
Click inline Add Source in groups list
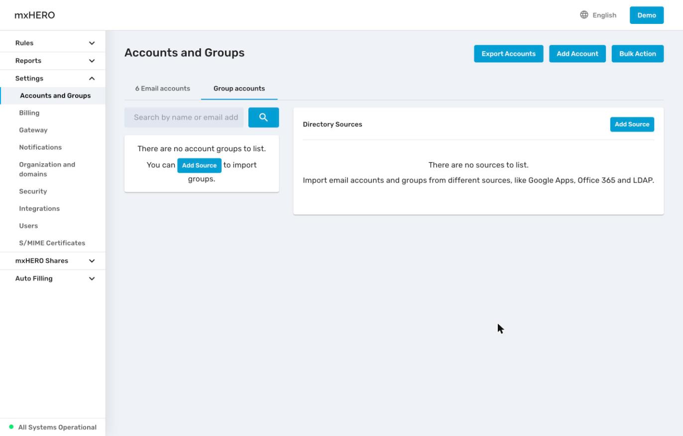pyautogui.click(x=199, y=165)
